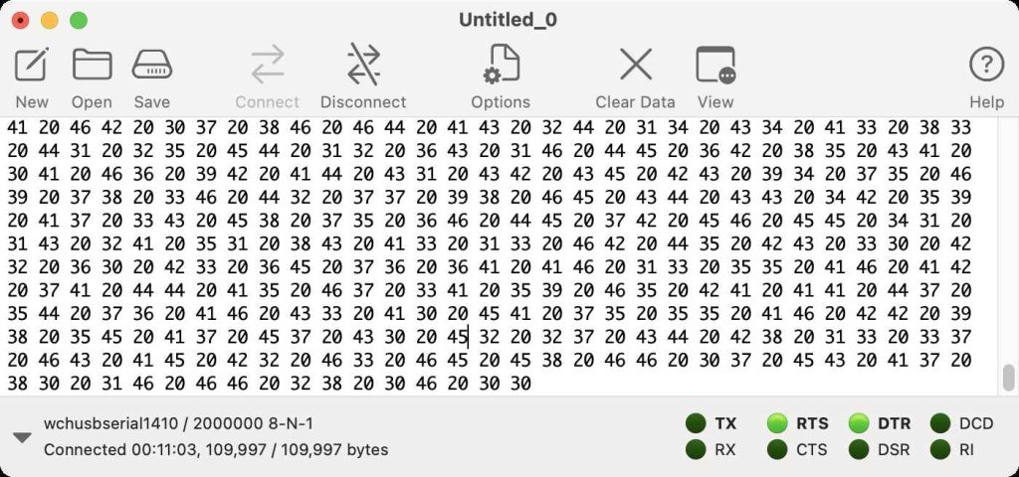
Task: Open the View window icon
Action: pos(714,65)
